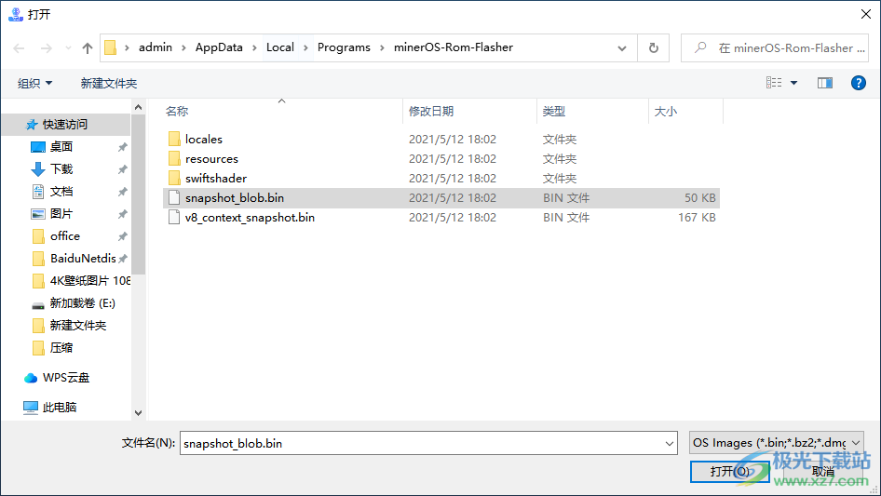
Task: Select 此电脑 in the sidebar
Action: pyautogui.click(x=59, y=408)
